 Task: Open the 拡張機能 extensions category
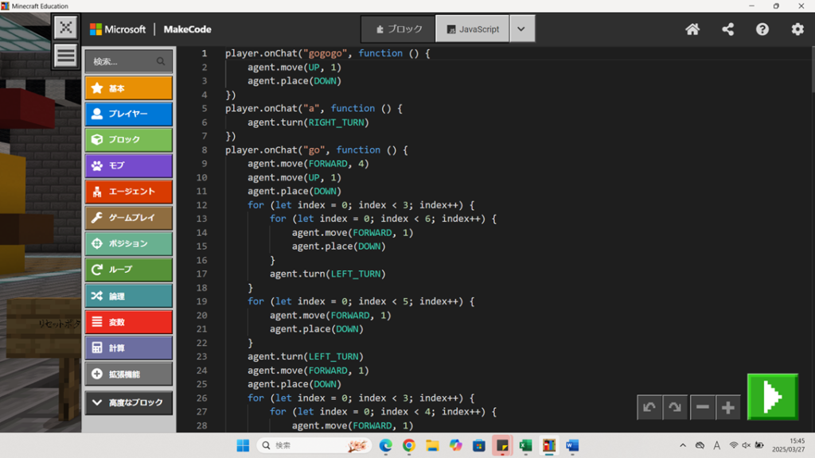(128, 374)
